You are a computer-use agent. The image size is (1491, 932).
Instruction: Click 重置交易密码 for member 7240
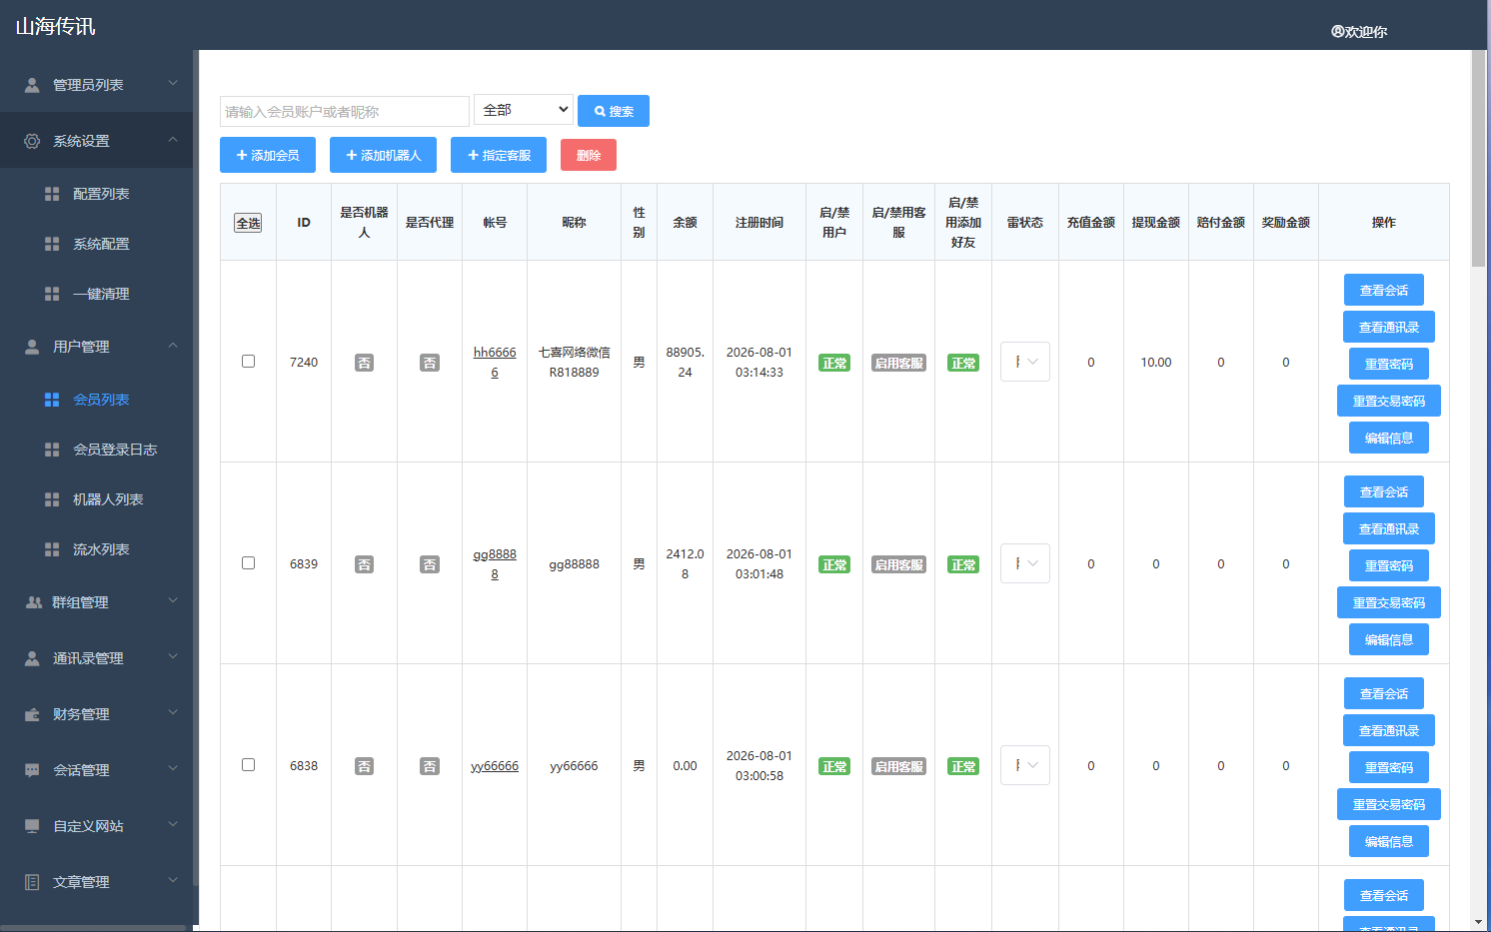click(x=1389, y=401)
